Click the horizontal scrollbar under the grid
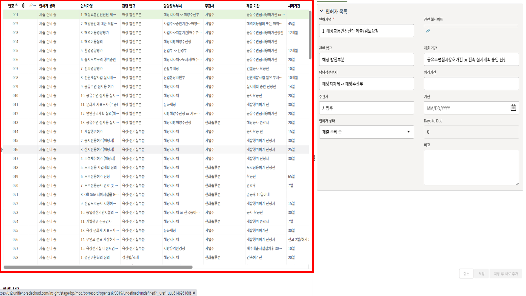 pos(98,267)
